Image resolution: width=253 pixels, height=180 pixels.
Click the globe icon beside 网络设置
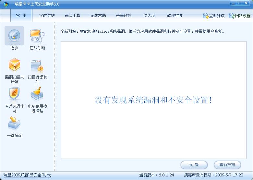[232, 16]
